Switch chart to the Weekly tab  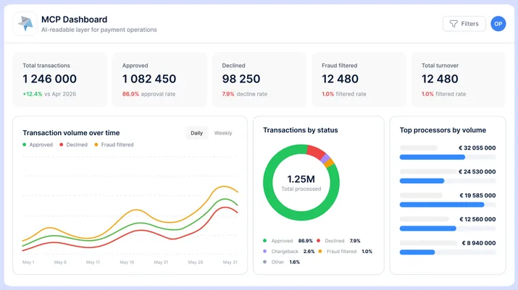coord(223,133)
